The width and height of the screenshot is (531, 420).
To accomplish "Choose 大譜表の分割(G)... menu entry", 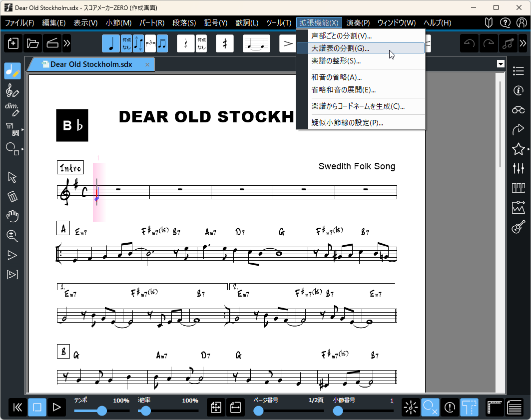I will (x=361, y=48).
